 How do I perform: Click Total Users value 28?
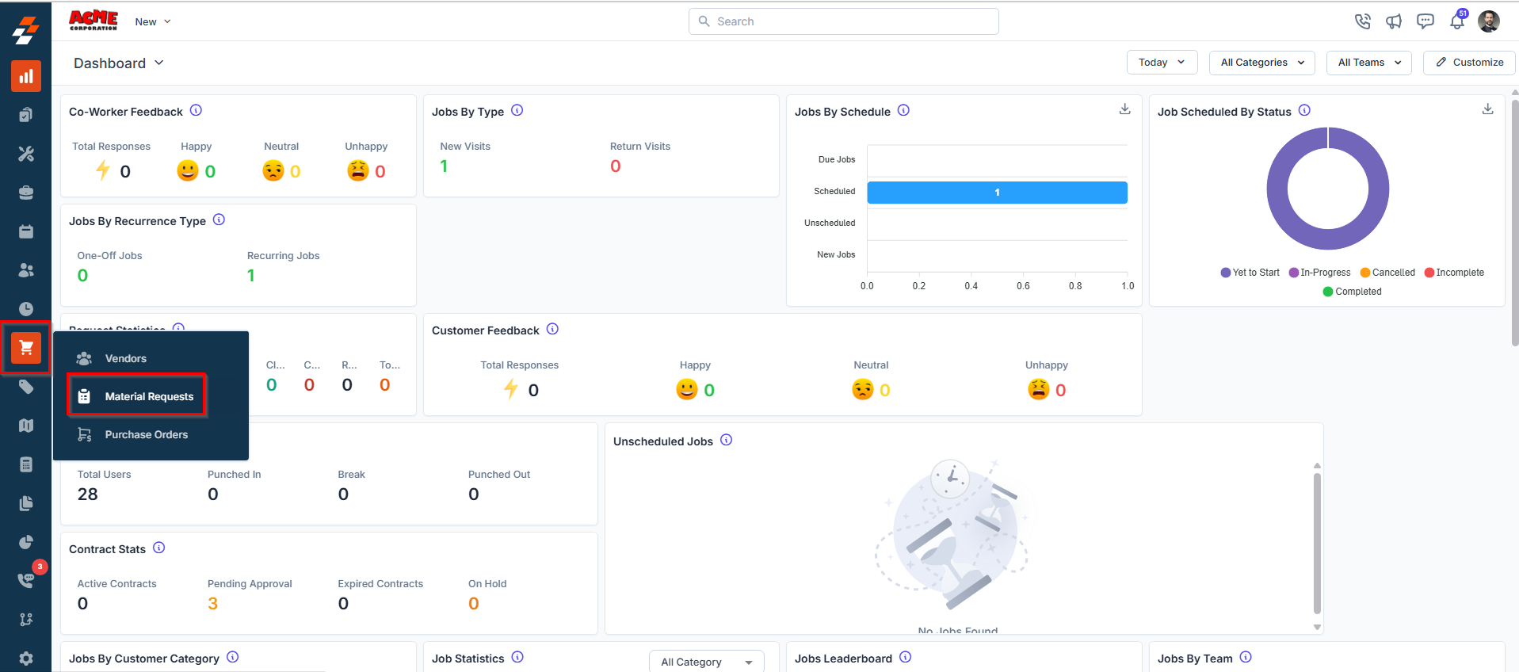coord(88,494)
